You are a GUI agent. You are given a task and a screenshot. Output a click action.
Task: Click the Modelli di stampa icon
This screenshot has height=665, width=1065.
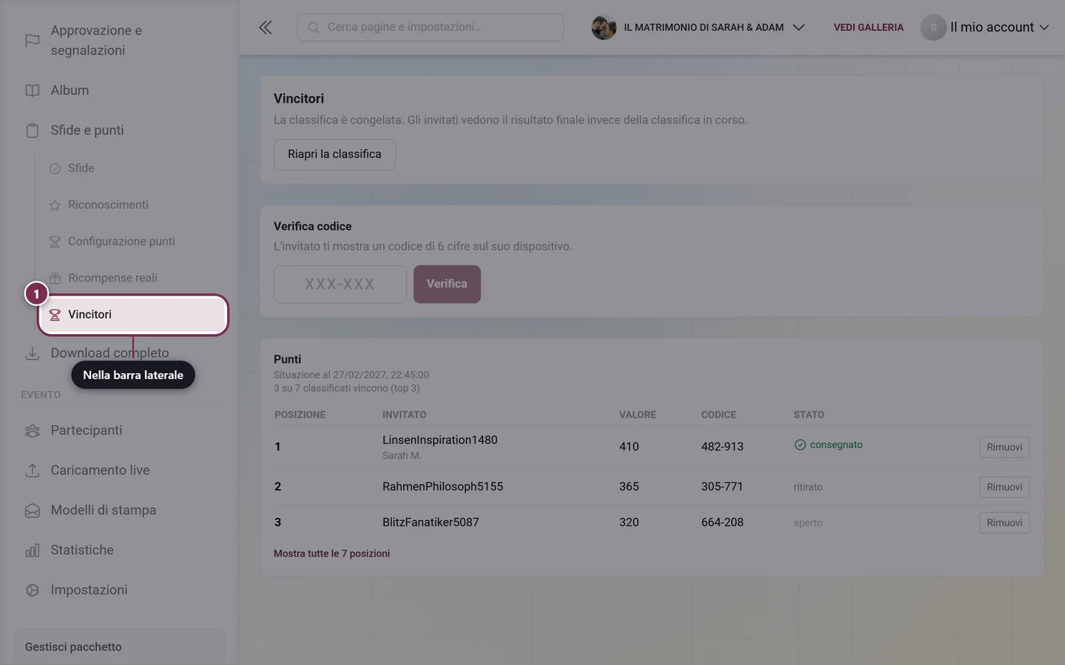pos(33,511)
